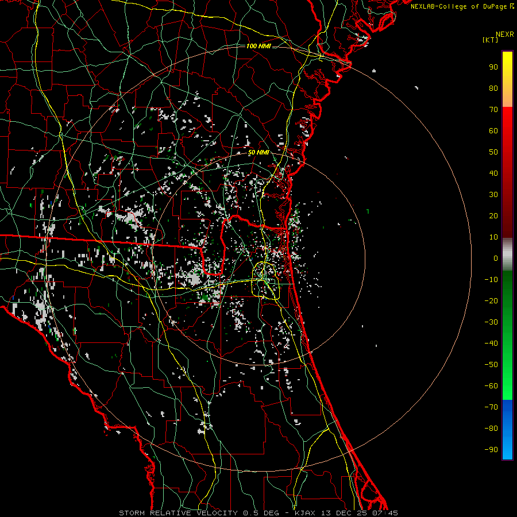517x517 pixels.
Task: Click the -80 value on the velocity scale
Action: [491, 429]
